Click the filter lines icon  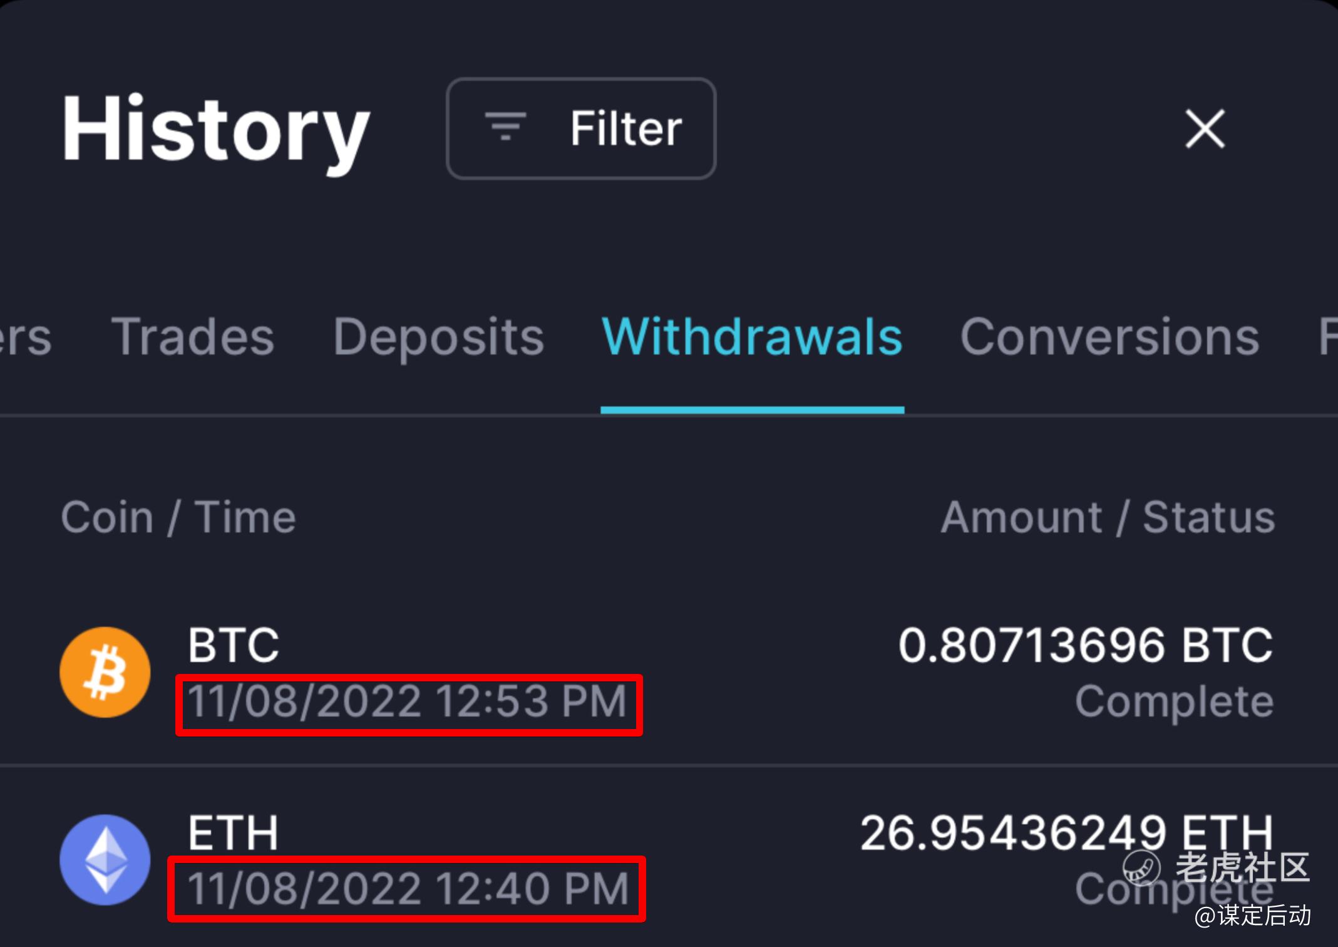point(505,127)
